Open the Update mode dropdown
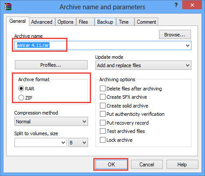Screen dimensions: 205x176 pyautogui.click(x=143, y=65)
